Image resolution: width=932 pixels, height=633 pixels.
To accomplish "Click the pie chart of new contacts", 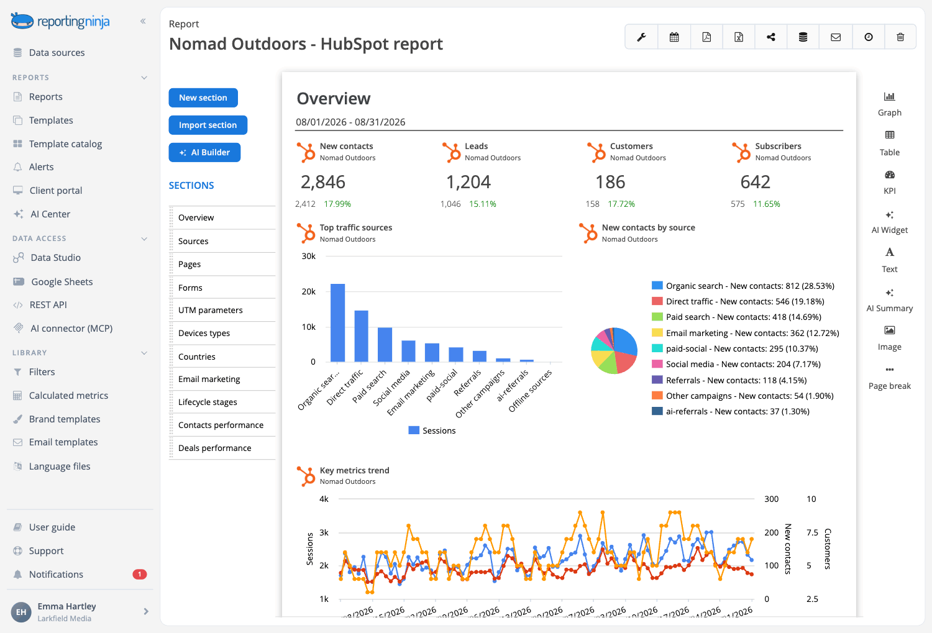I will click(614, 350).
